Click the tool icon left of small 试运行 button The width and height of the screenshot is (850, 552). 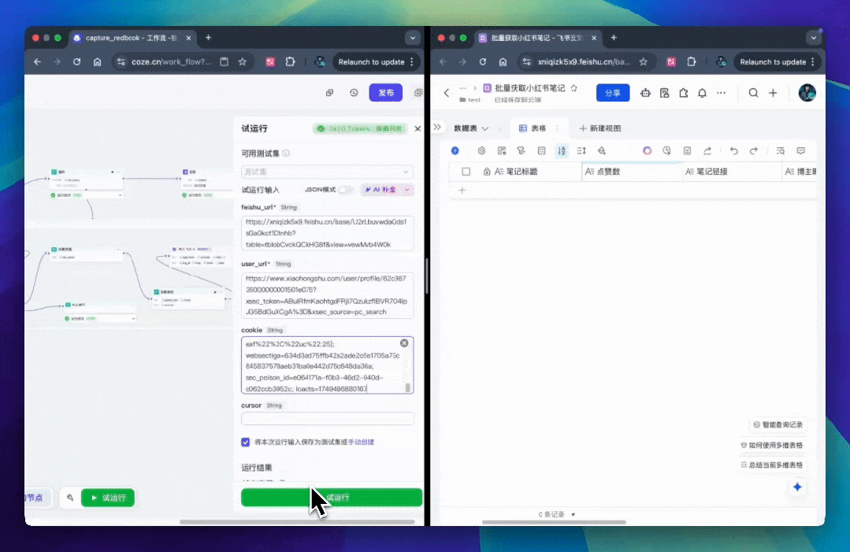[x=70, y=498]
